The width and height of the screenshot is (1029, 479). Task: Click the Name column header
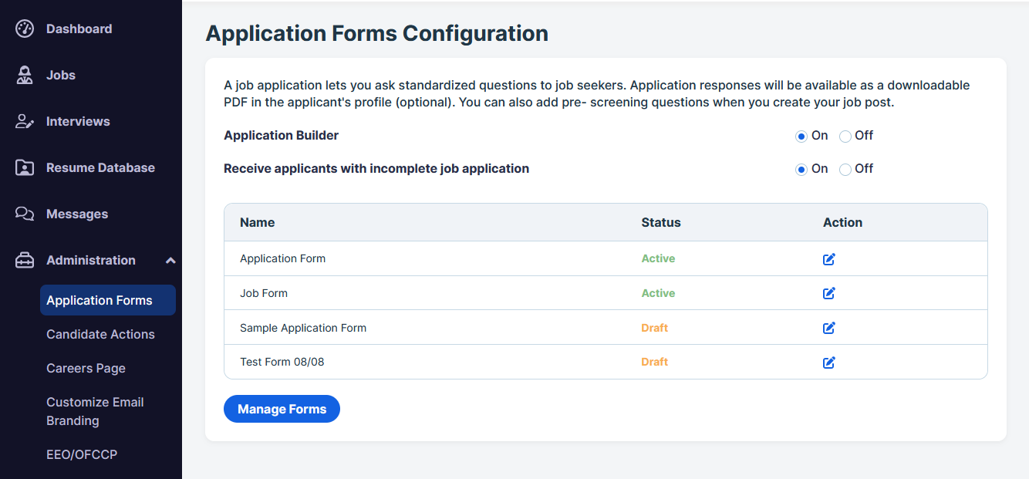tap(257, 222)
